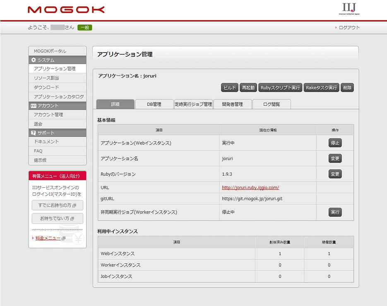The image size is (387, 306).
Task: Click the IIJ logo
Action: [349, 9]
